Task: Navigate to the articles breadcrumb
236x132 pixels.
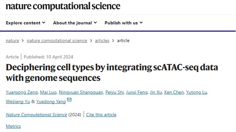Action: pos(102,40)
